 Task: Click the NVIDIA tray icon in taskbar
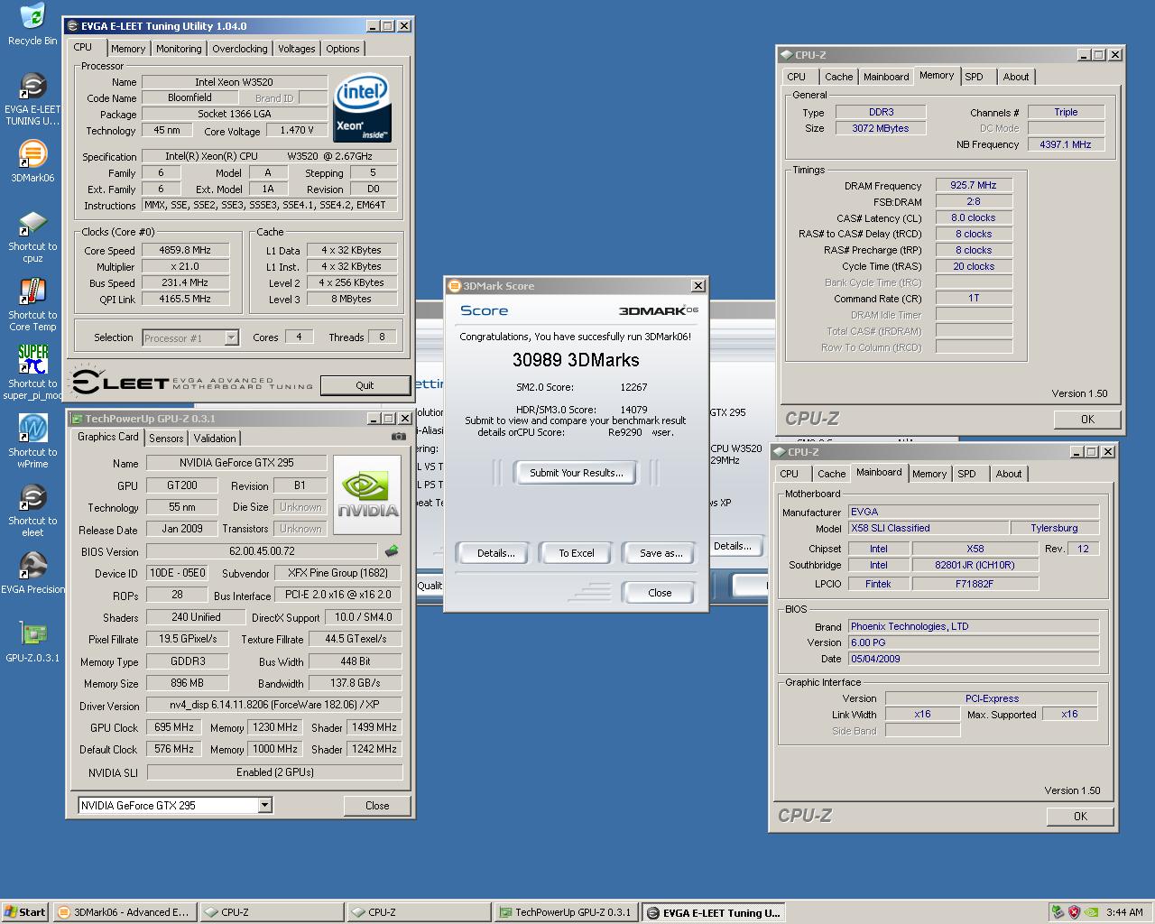(1091, 912)
